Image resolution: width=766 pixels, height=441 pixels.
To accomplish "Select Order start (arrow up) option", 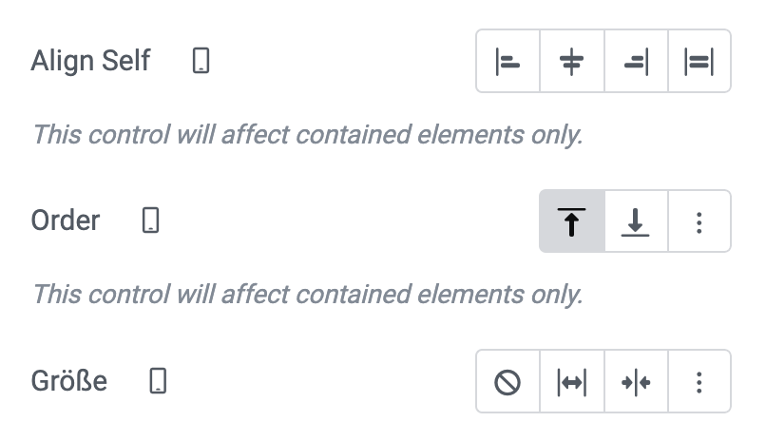I will point(572,221).
